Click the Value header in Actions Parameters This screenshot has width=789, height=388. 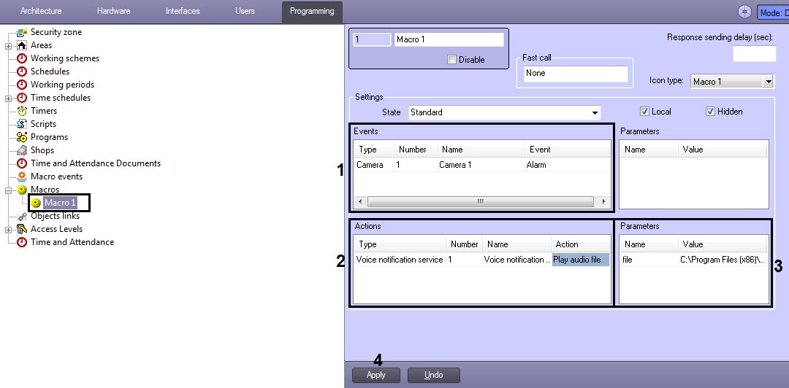723,244
